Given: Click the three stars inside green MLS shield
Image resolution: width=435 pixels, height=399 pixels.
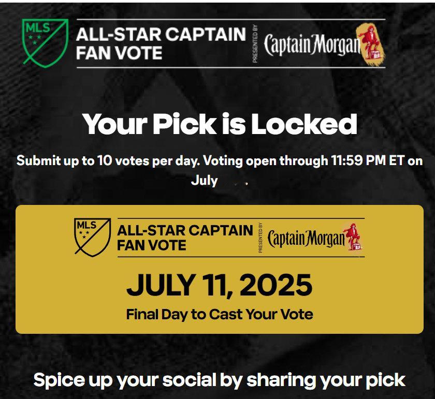Looking at the screenshot, I should 35,38.
